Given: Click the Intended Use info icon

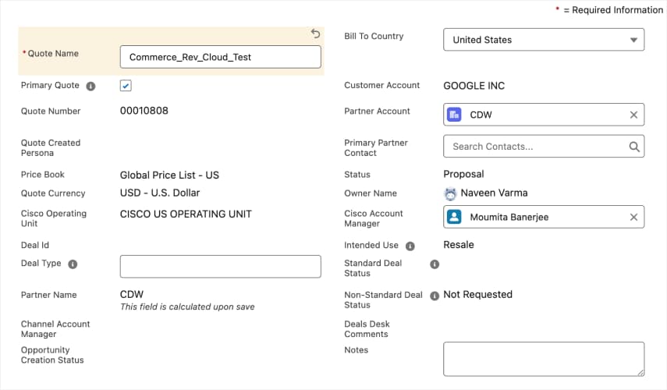Looking at the screenshot, I should pyautogui.click(x=410, y=246).
